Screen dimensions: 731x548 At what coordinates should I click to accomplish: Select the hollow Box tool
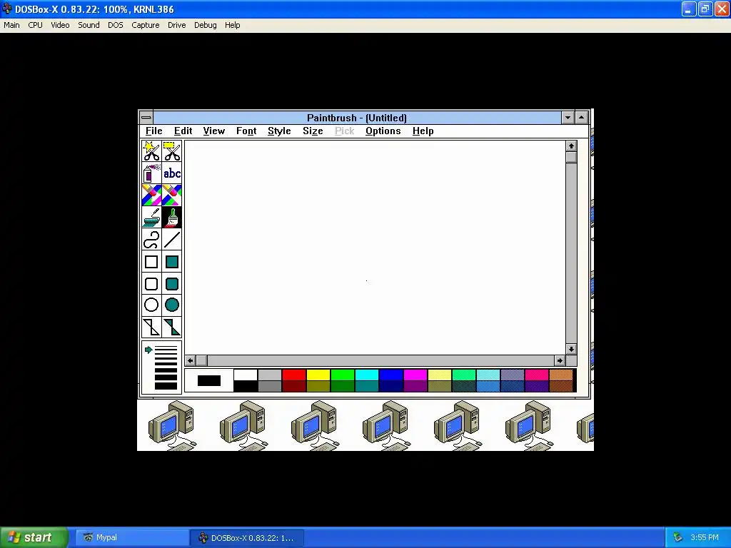click(x=151, y=261)
